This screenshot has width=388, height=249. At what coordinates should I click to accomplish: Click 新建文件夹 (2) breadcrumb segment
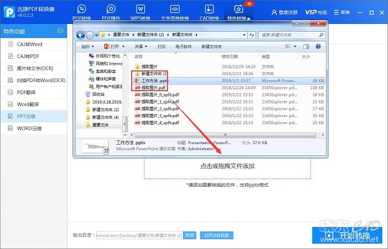pyautogui.click(x=151, y=35)
